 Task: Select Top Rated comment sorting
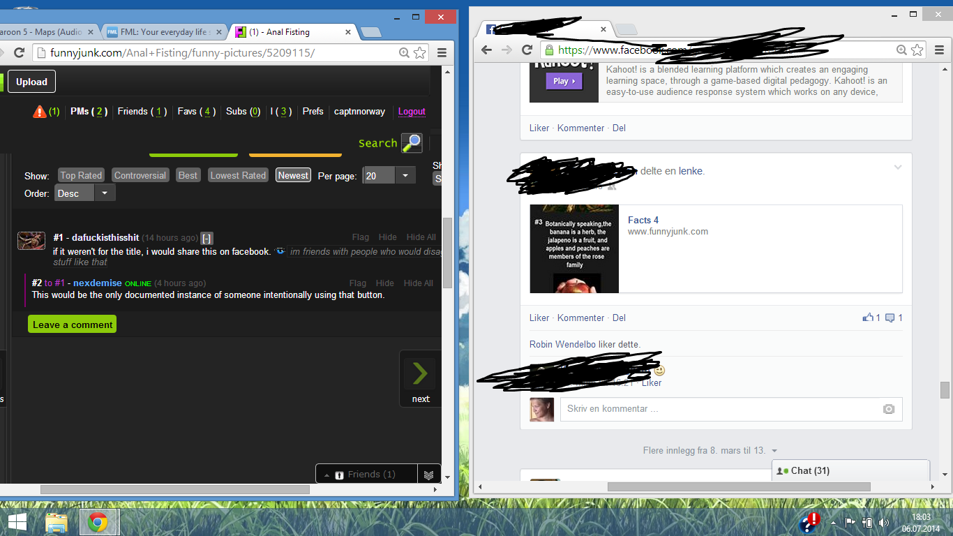(81, 175)
